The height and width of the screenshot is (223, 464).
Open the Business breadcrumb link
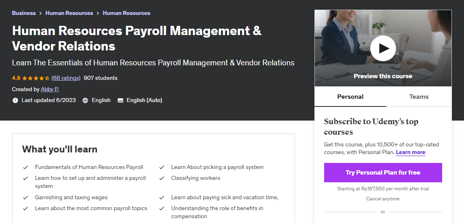[x=24, y=13]
